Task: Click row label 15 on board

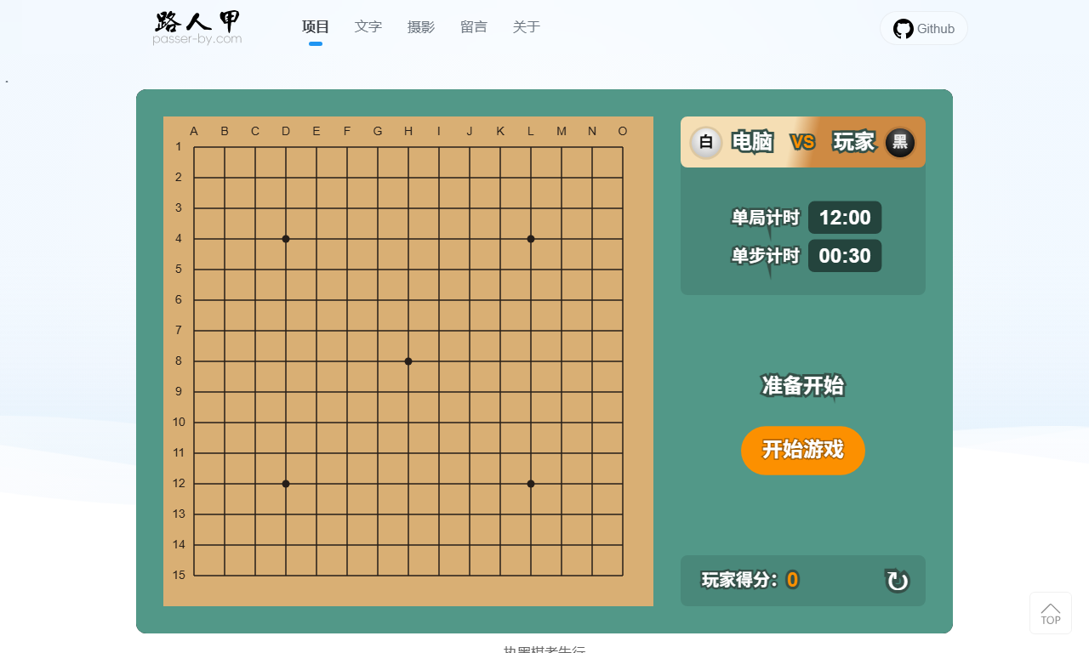Action: tap(179, 576)
